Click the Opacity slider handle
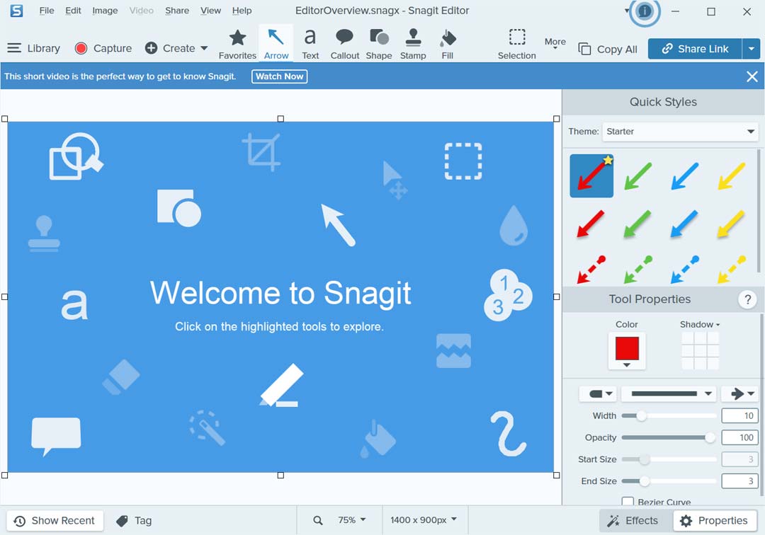765x535 pixels. (x=710, y=437)
